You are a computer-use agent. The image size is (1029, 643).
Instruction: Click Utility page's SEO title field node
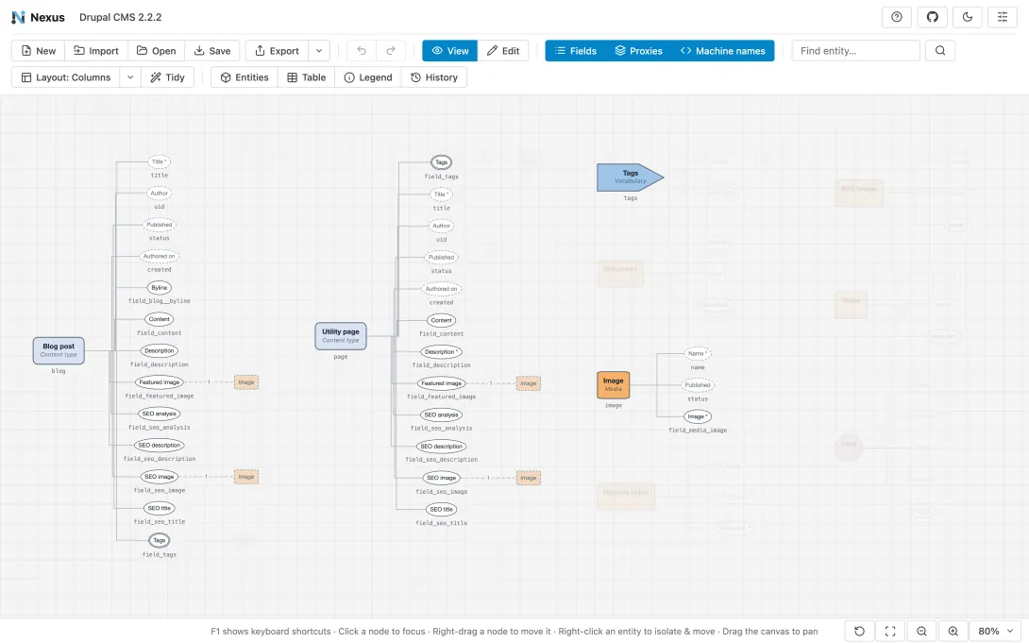click(441, 509)
